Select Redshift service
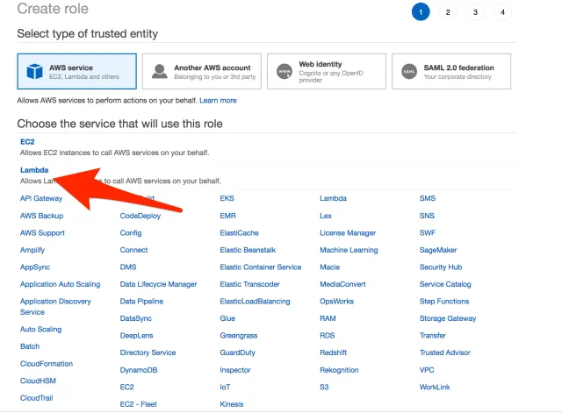The width and height of the screenshot is (562, 413). [x=334, y=352]
